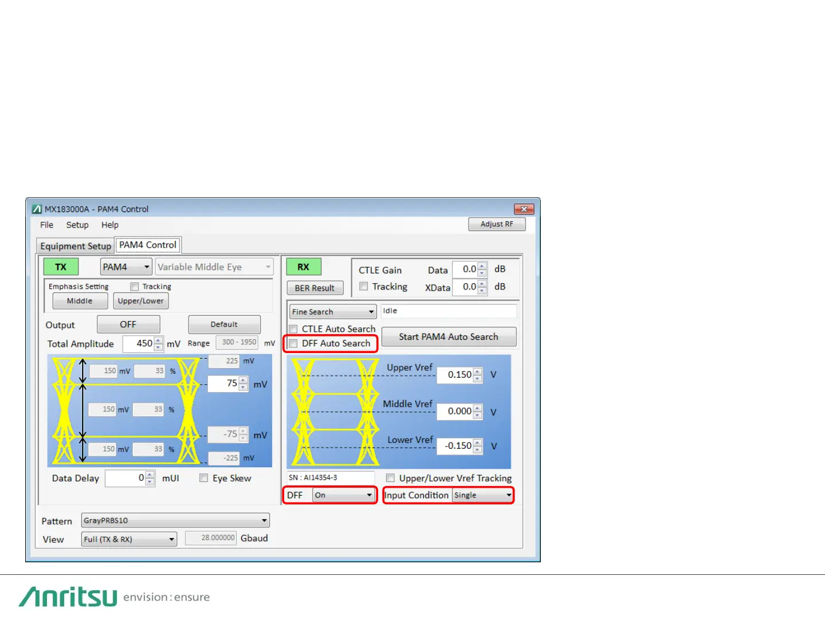This screenshot has height=619, width=825.
Task: Click the Default button
Action: 224,324
